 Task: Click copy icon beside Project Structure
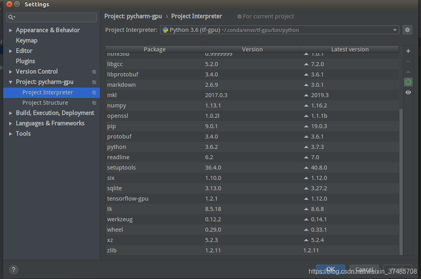click(x=94, y=103)
